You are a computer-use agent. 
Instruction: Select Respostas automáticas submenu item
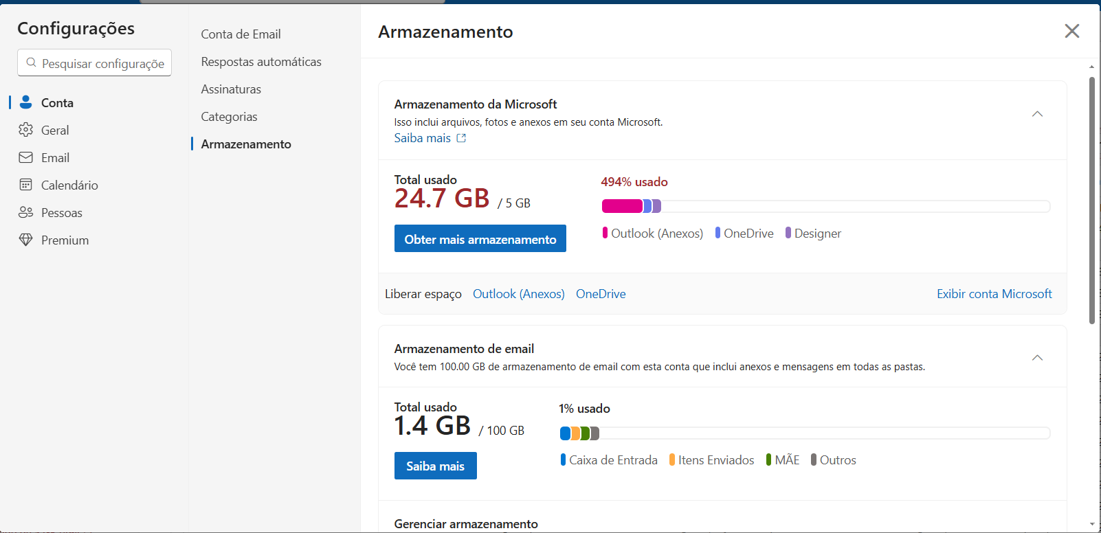click(x=261, y=62)
